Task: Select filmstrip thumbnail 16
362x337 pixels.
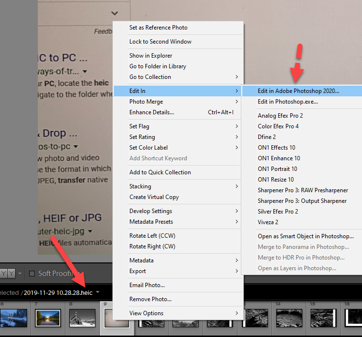Action: (353, 318)
